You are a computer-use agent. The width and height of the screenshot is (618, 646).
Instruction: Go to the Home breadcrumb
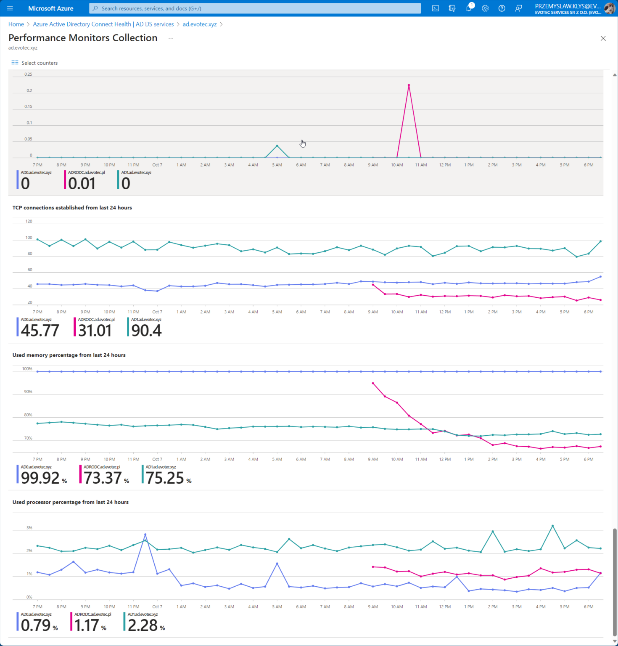pos(16,24)
